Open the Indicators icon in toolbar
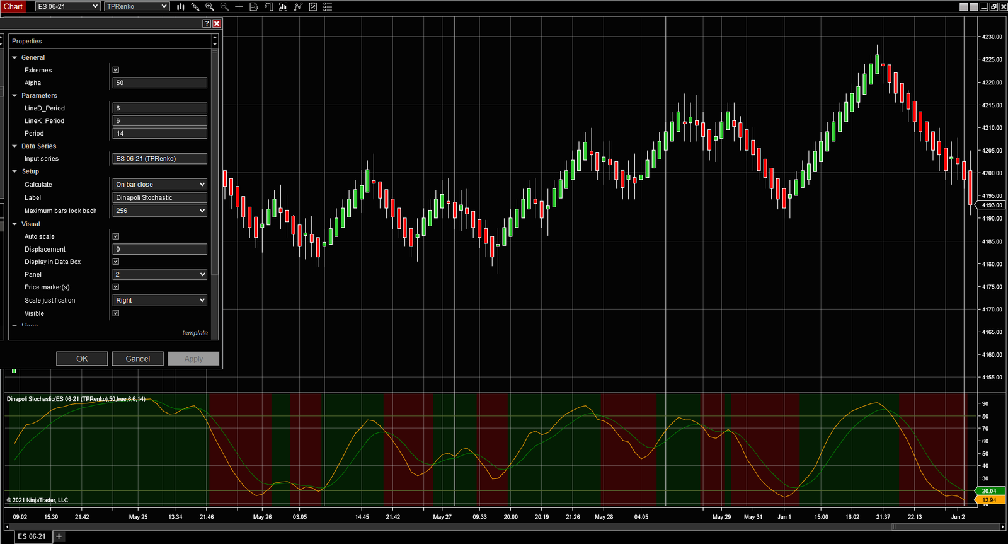Screen dimensions: 1008x544 coord(283,7)
